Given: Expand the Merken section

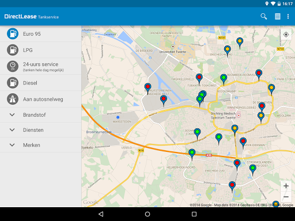Looking at the screenshot, I should tap(40, 145).
